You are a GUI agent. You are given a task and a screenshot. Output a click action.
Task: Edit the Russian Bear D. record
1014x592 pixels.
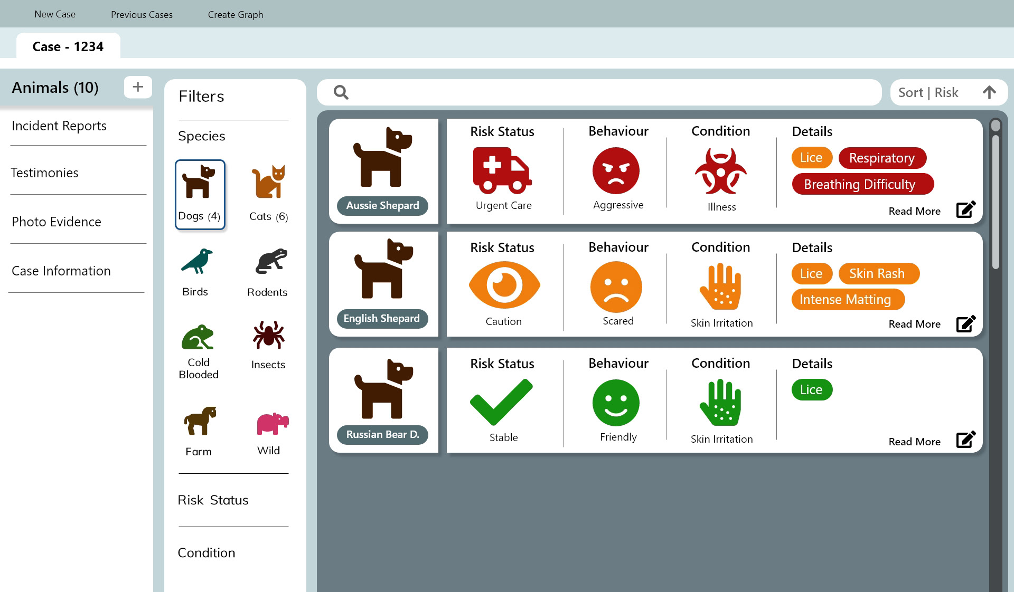click(966, 440)
